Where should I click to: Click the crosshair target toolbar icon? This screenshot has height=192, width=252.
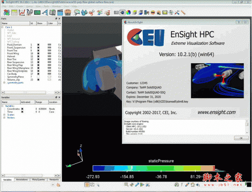pos(171,13)
